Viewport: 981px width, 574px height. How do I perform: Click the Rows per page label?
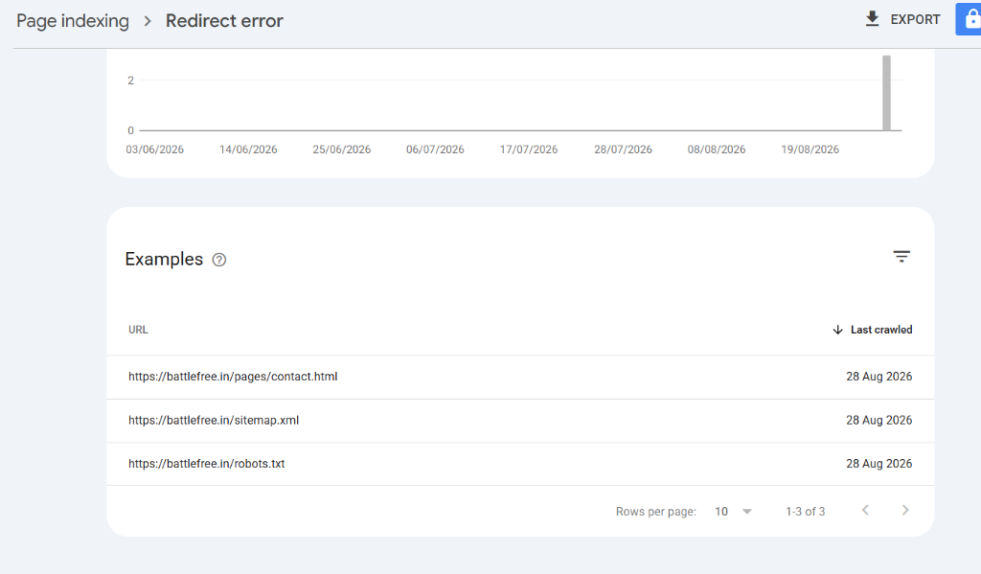(x=655, y=512)
